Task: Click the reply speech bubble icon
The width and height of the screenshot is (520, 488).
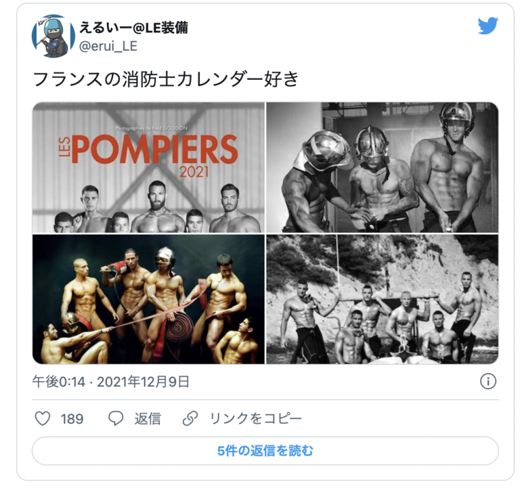Action: click(116, 418)
